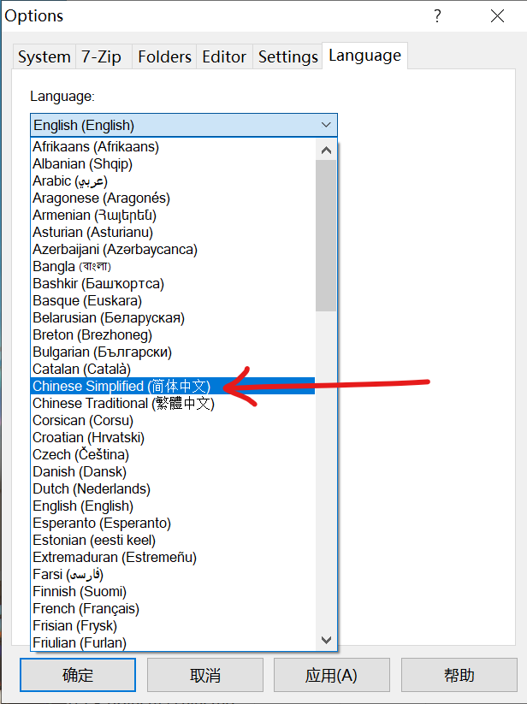Click the 应用(A) Apply button

click(x=331, y=676)
